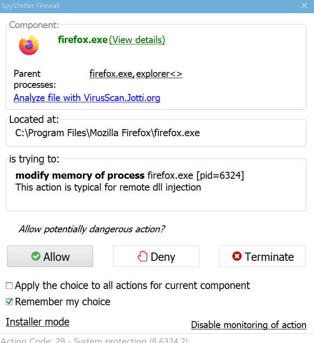The image size is (314, 343).
Task: Click the 'modify memory of process' description
Action: tap(80, 176)
